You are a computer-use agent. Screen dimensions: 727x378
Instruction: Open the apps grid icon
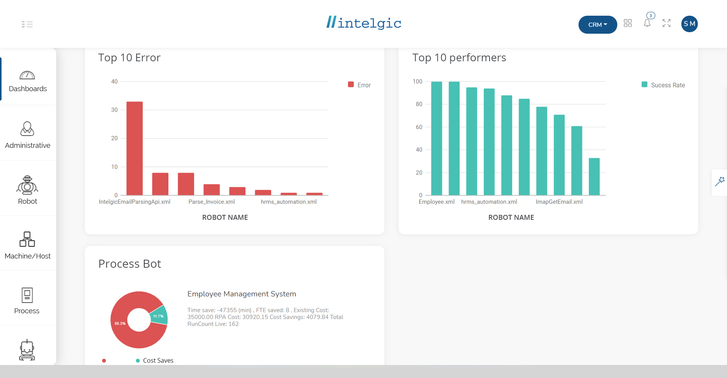628,23
